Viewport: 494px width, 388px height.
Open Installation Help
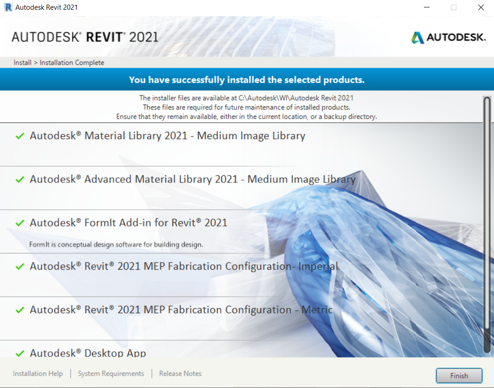tap(38, 373)
